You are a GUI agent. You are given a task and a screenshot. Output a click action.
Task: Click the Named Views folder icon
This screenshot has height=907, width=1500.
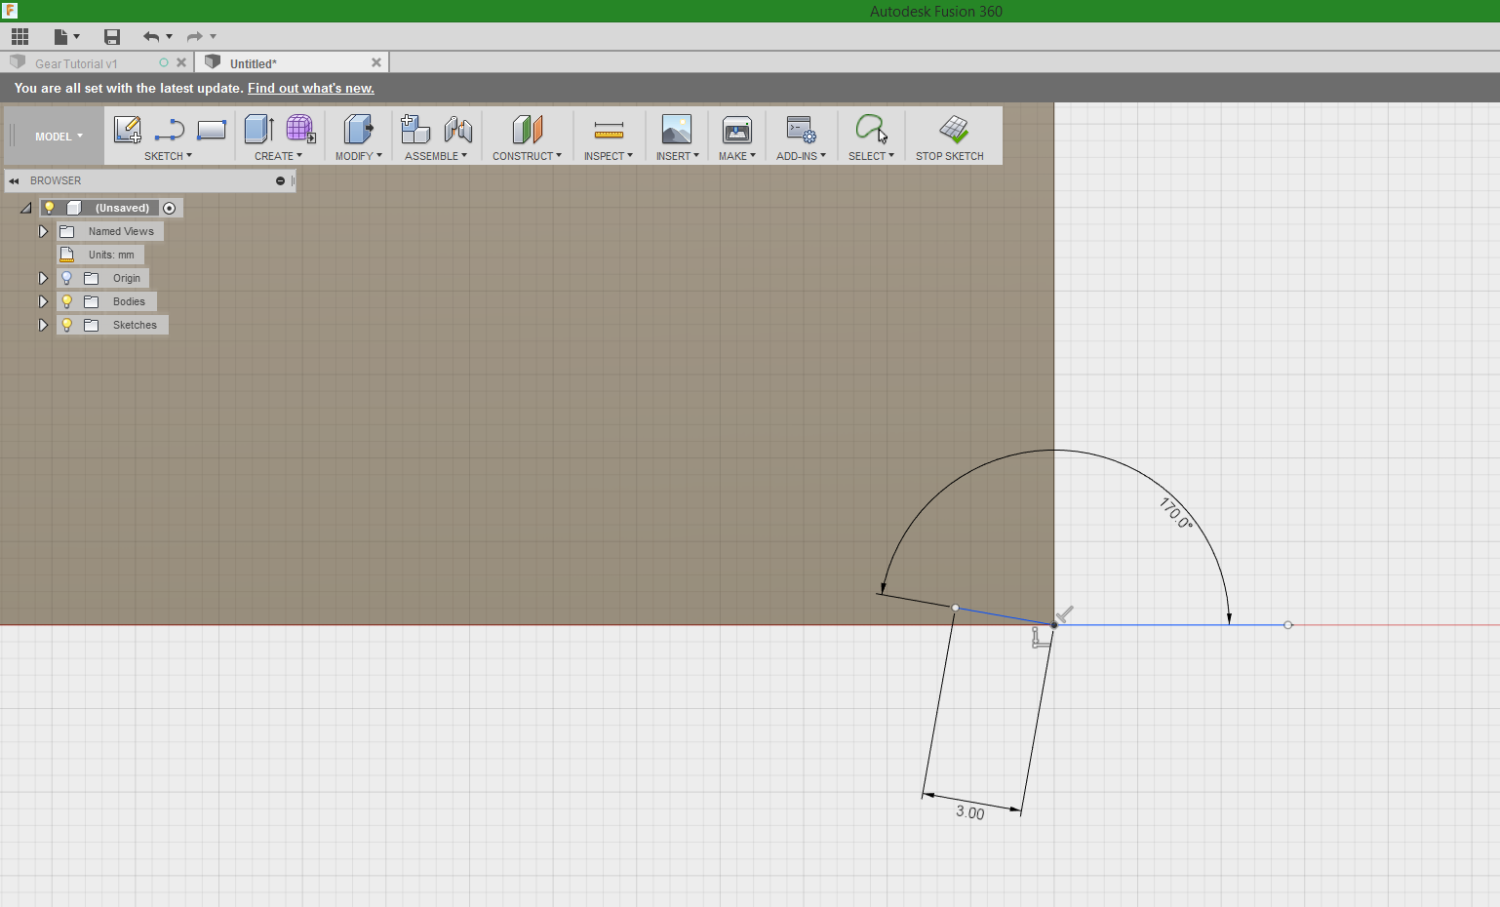pos(67,231)
